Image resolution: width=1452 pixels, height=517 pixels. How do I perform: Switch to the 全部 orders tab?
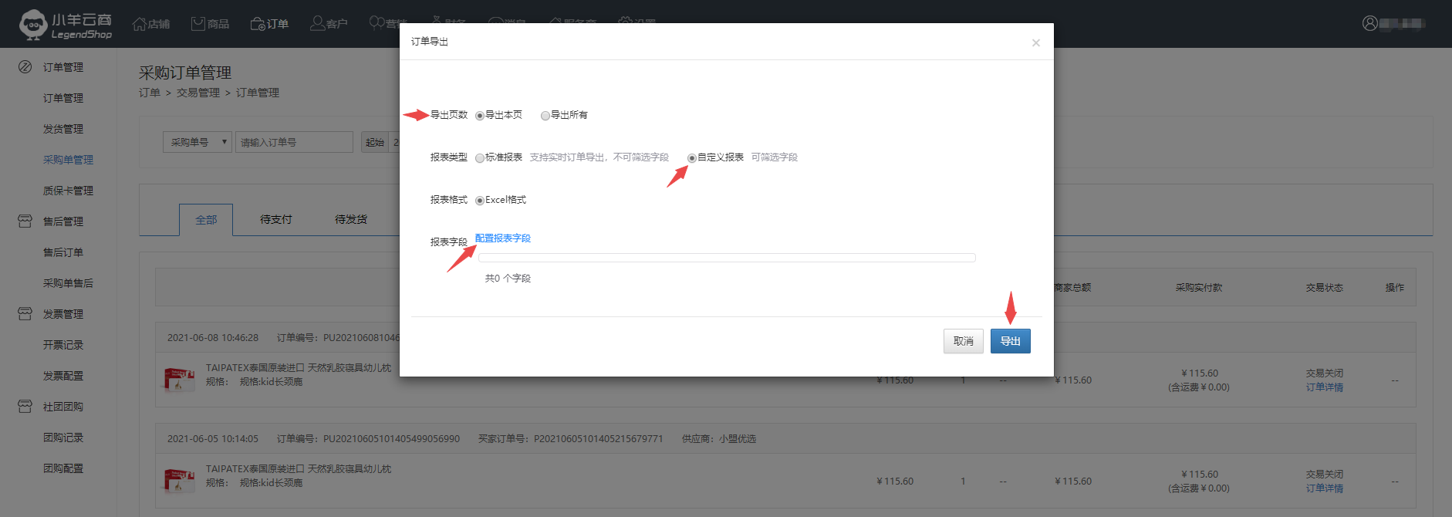tap(206, 220)
